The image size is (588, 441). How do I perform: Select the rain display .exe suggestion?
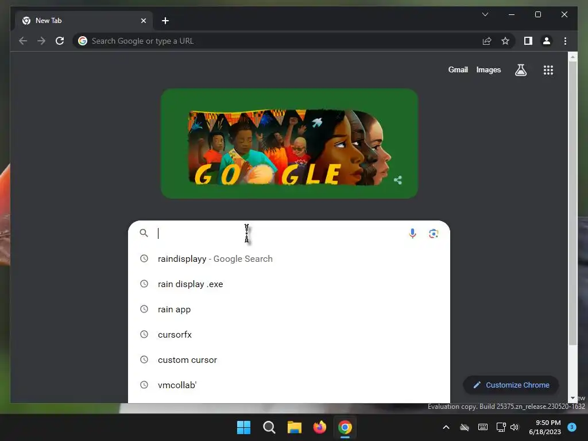289,284
